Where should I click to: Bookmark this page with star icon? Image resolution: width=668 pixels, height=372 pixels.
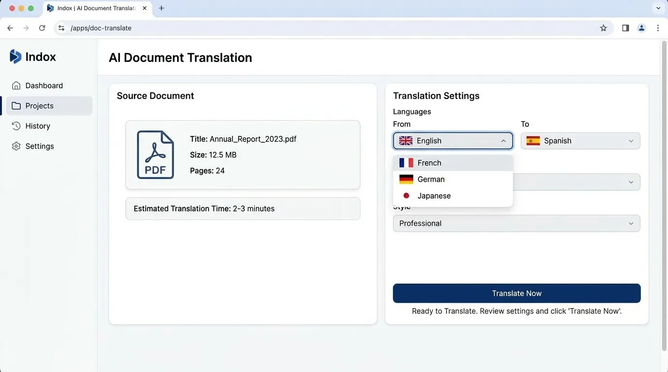[603, 28]
